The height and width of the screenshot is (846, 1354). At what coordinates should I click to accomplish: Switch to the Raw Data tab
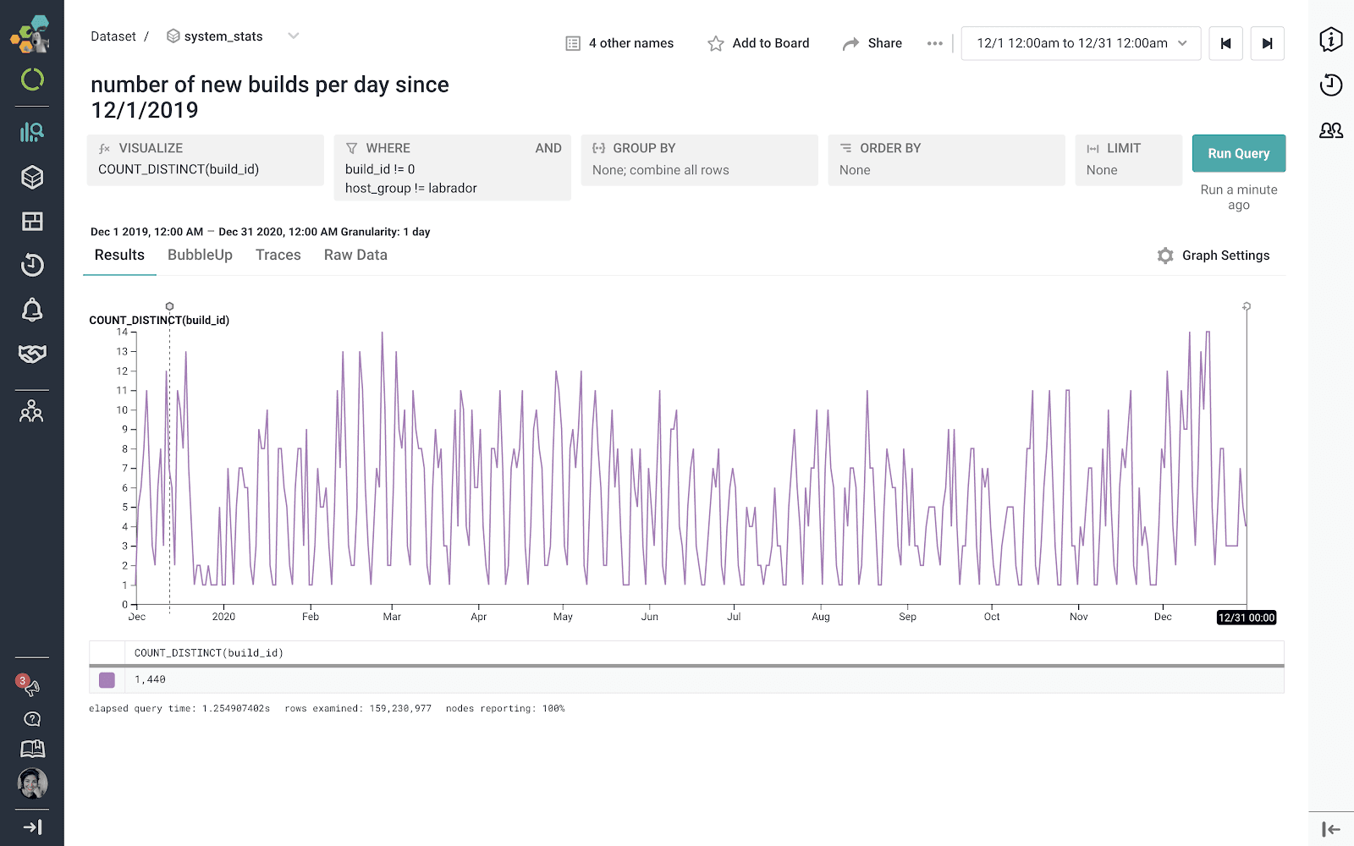pyautogui.click(x=355, y=255)
